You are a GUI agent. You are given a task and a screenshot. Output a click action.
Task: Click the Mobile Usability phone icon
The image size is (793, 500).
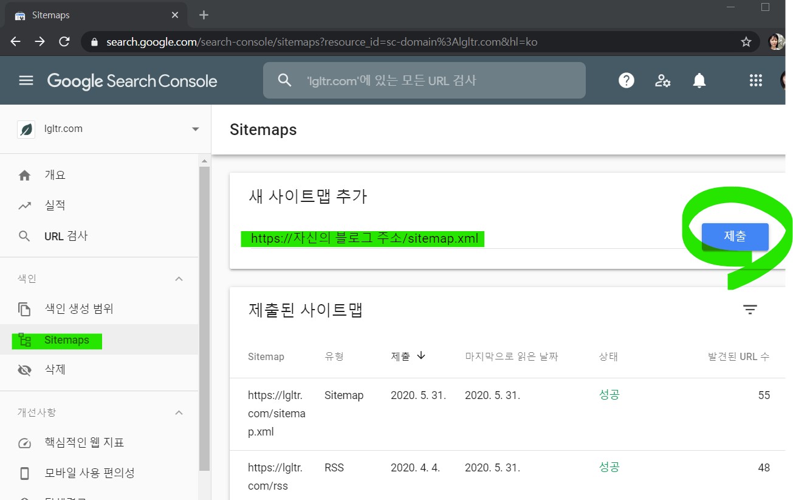click(24, 473)
